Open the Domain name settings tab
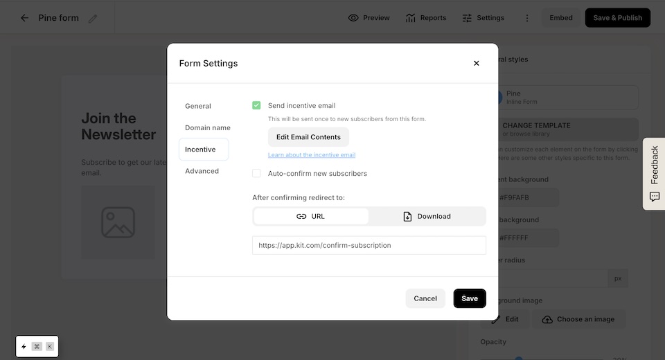The width and height of the screenshot is (665, 360). [208, 127]
